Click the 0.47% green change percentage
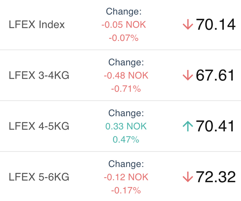Viewport: 241px width, 201px height. (x=126, y=139)
